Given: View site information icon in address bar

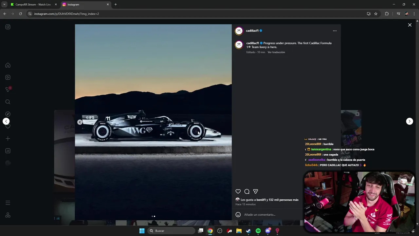Looking at the screenshot, I should (x=30, y=14).
